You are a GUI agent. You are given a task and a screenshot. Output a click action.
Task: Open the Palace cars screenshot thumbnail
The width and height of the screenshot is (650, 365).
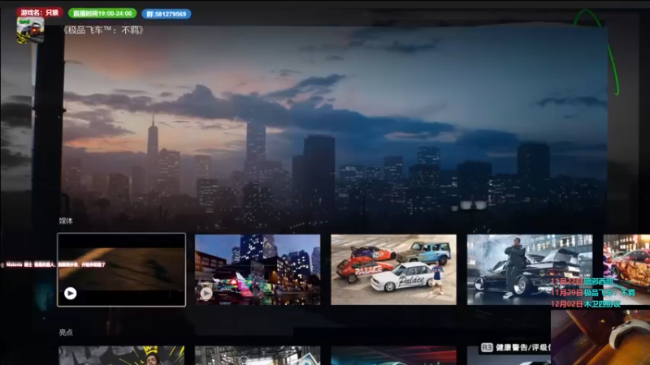[x=393, y=269]
